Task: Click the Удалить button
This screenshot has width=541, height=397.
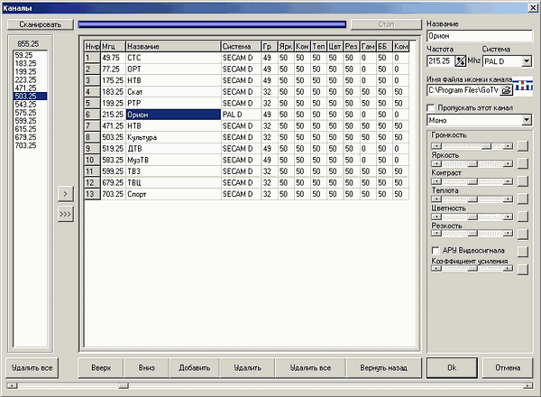Action: tap(248, 368)
